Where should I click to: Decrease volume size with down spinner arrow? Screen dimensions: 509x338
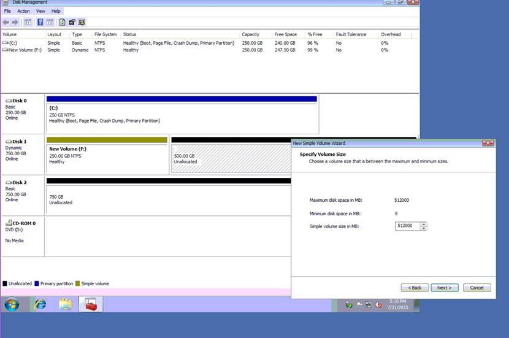(423, 228)
